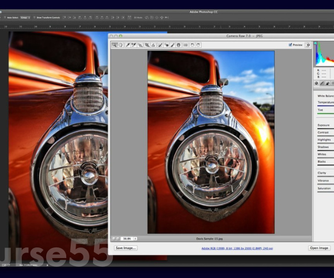Click the Exposure slider track
The width and height of the screenshot is (334, 278).
click(x=326, y=128)
